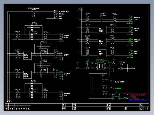Select the cyan DC0V output label
Image resolution: width=154 pixels, height=115 pixels.
tap(125, 98)
